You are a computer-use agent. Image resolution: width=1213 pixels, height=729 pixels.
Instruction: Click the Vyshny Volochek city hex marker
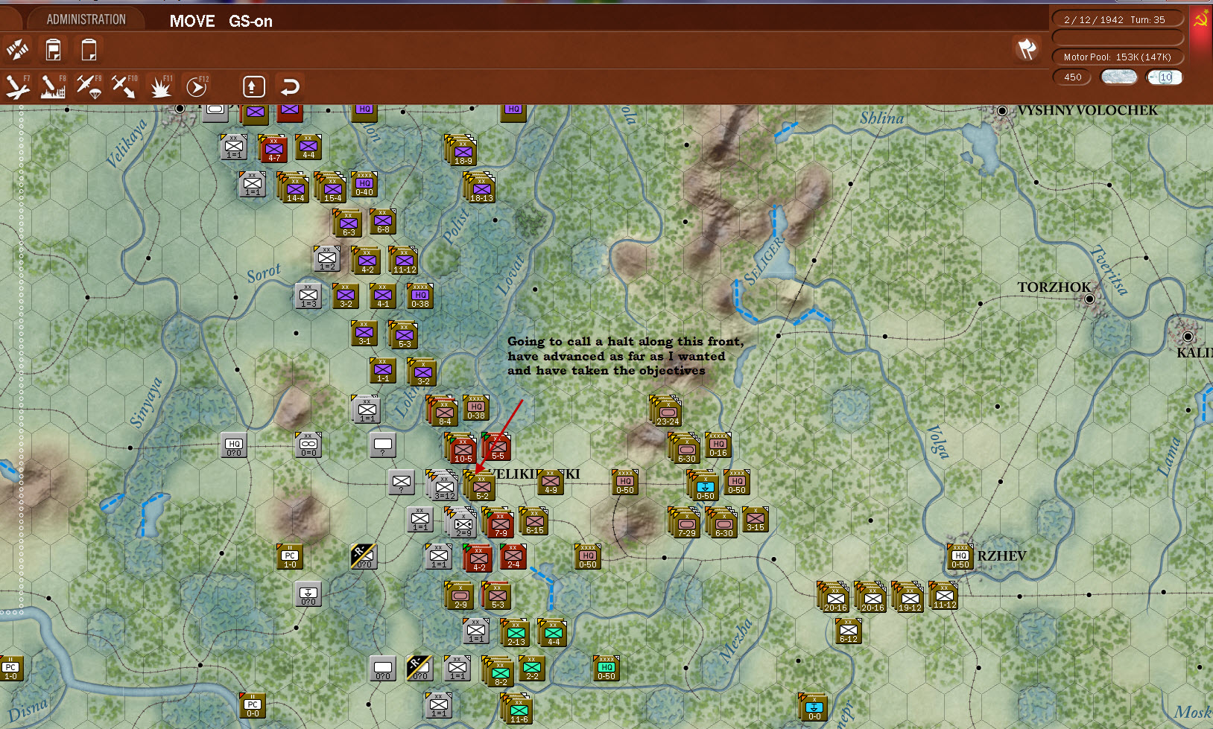pyautogui.click(x=1002, y=111)
